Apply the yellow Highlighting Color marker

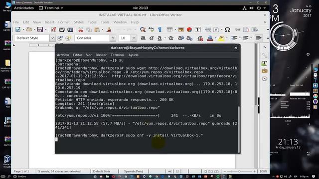221,38
